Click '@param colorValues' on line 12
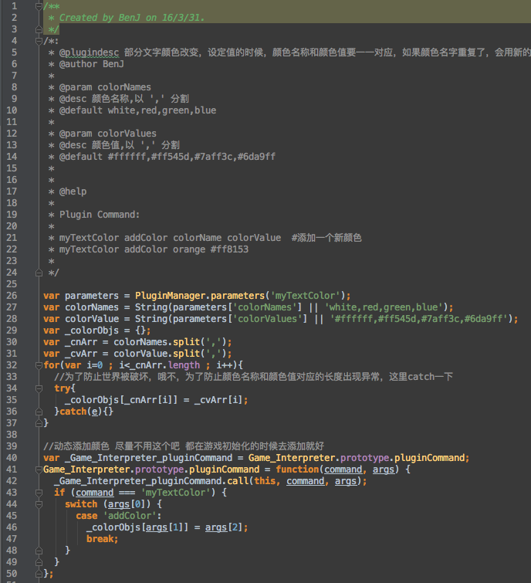This screenshot has width=531, height=583. [108, 134]
